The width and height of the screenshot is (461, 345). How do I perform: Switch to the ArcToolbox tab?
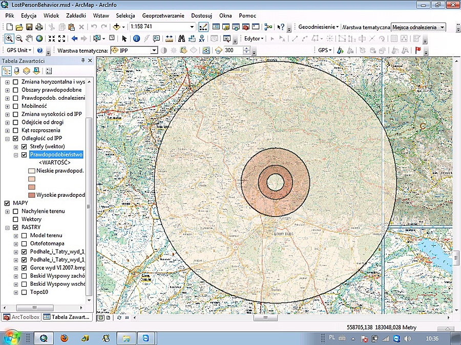[22, 317]
